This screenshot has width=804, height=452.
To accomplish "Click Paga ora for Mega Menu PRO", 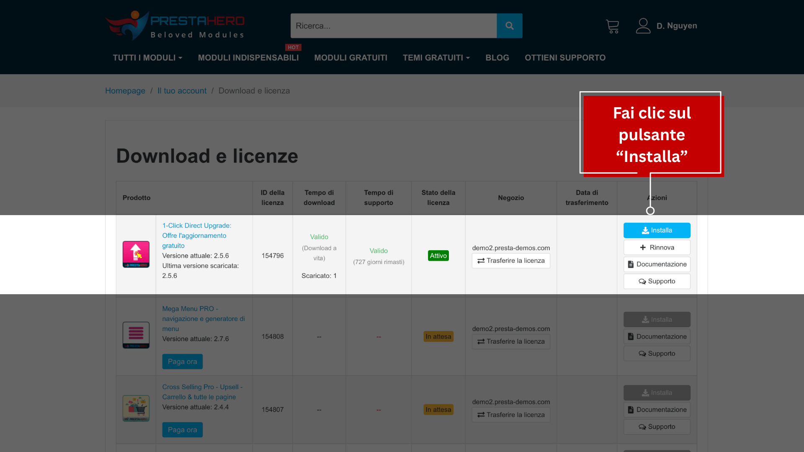I will coord(182,362).
